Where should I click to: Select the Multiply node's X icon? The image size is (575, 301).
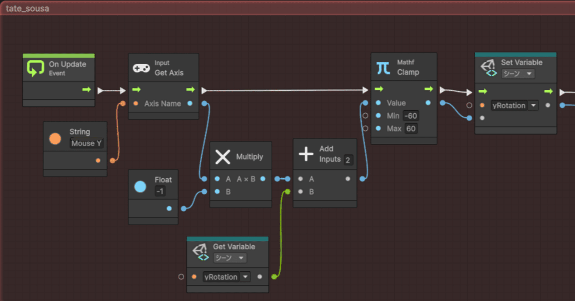pyautogui.click(x=223, y=156)
